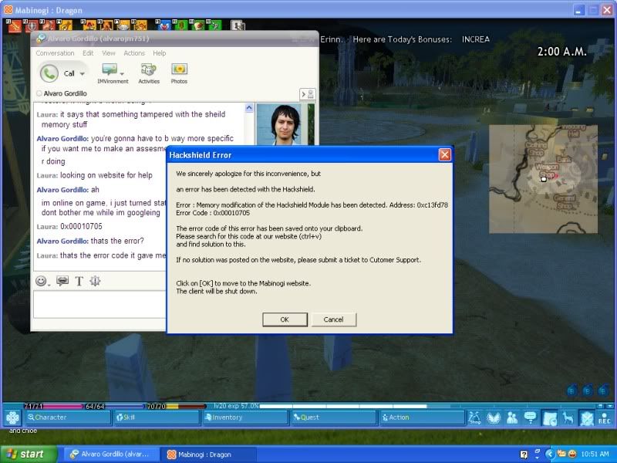617x463 pixels.
Task: Open the Skill tab in game bar
Action: (x=157, y=417)
